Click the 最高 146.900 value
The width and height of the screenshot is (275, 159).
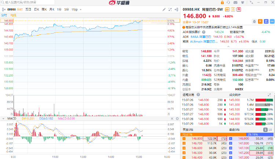(x=206, y=51)
